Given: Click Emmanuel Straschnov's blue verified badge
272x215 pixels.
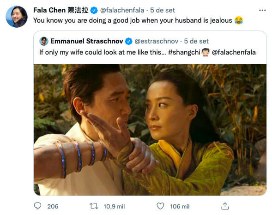Looking at the screenshot, I should click(x=128, y=41).
